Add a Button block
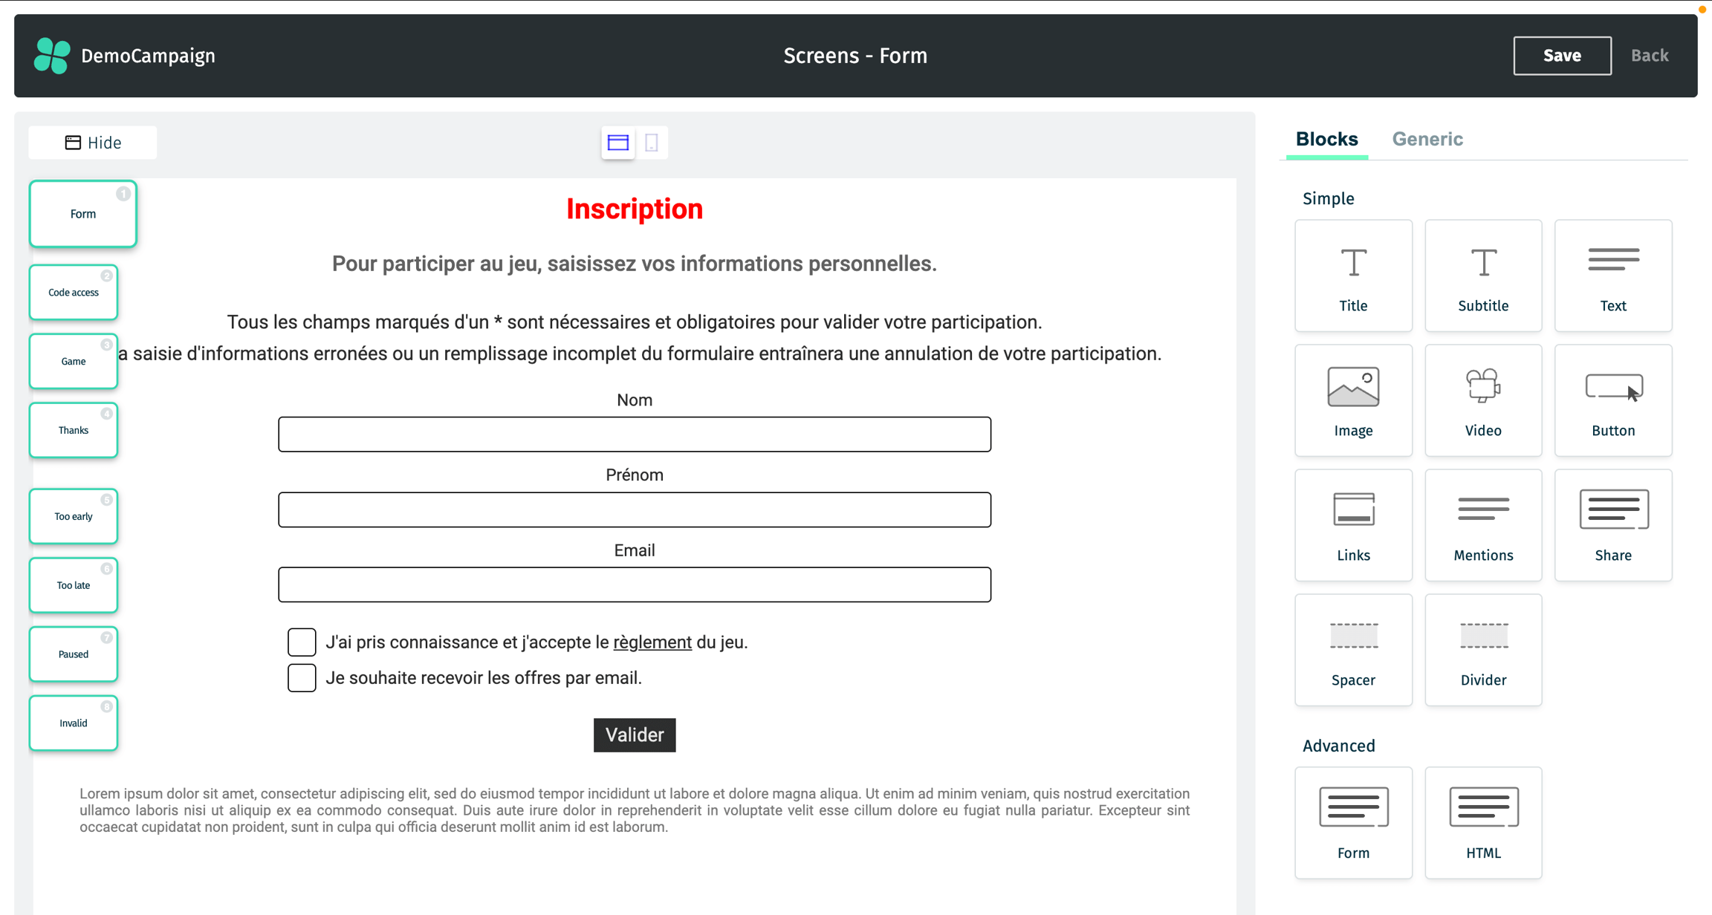 click(1612, 400)
